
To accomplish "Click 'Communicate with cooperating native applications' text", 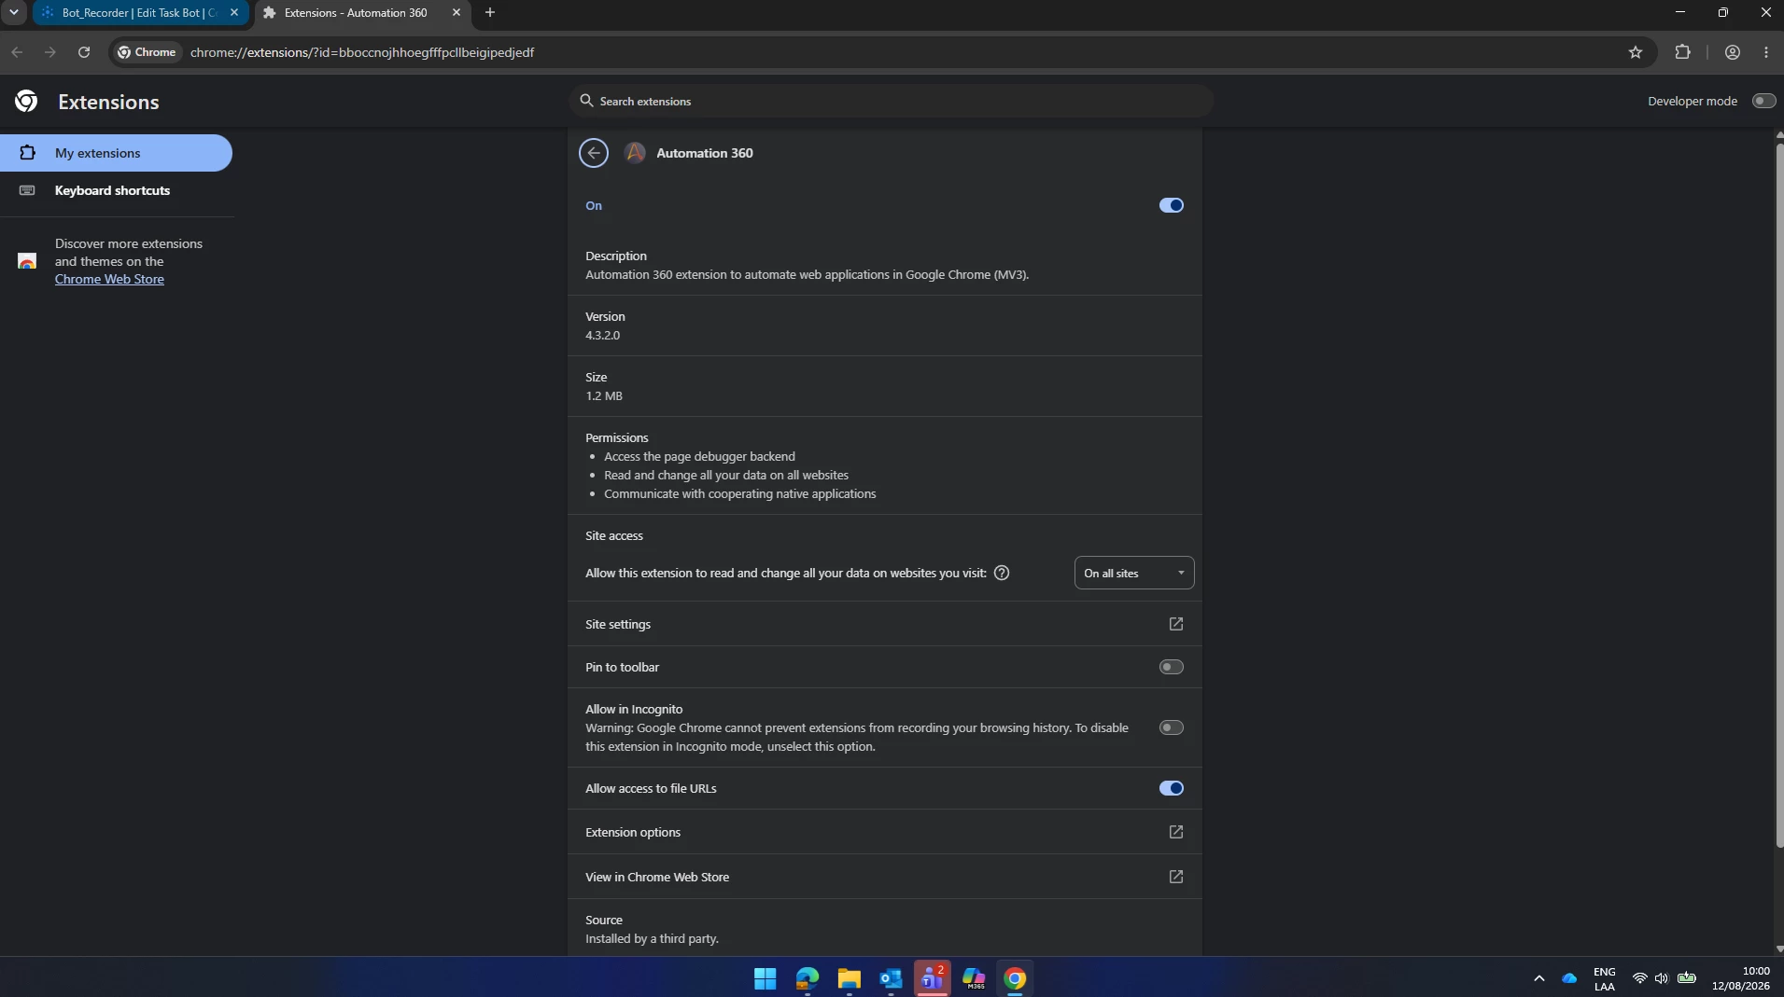I will pos(739,493).
